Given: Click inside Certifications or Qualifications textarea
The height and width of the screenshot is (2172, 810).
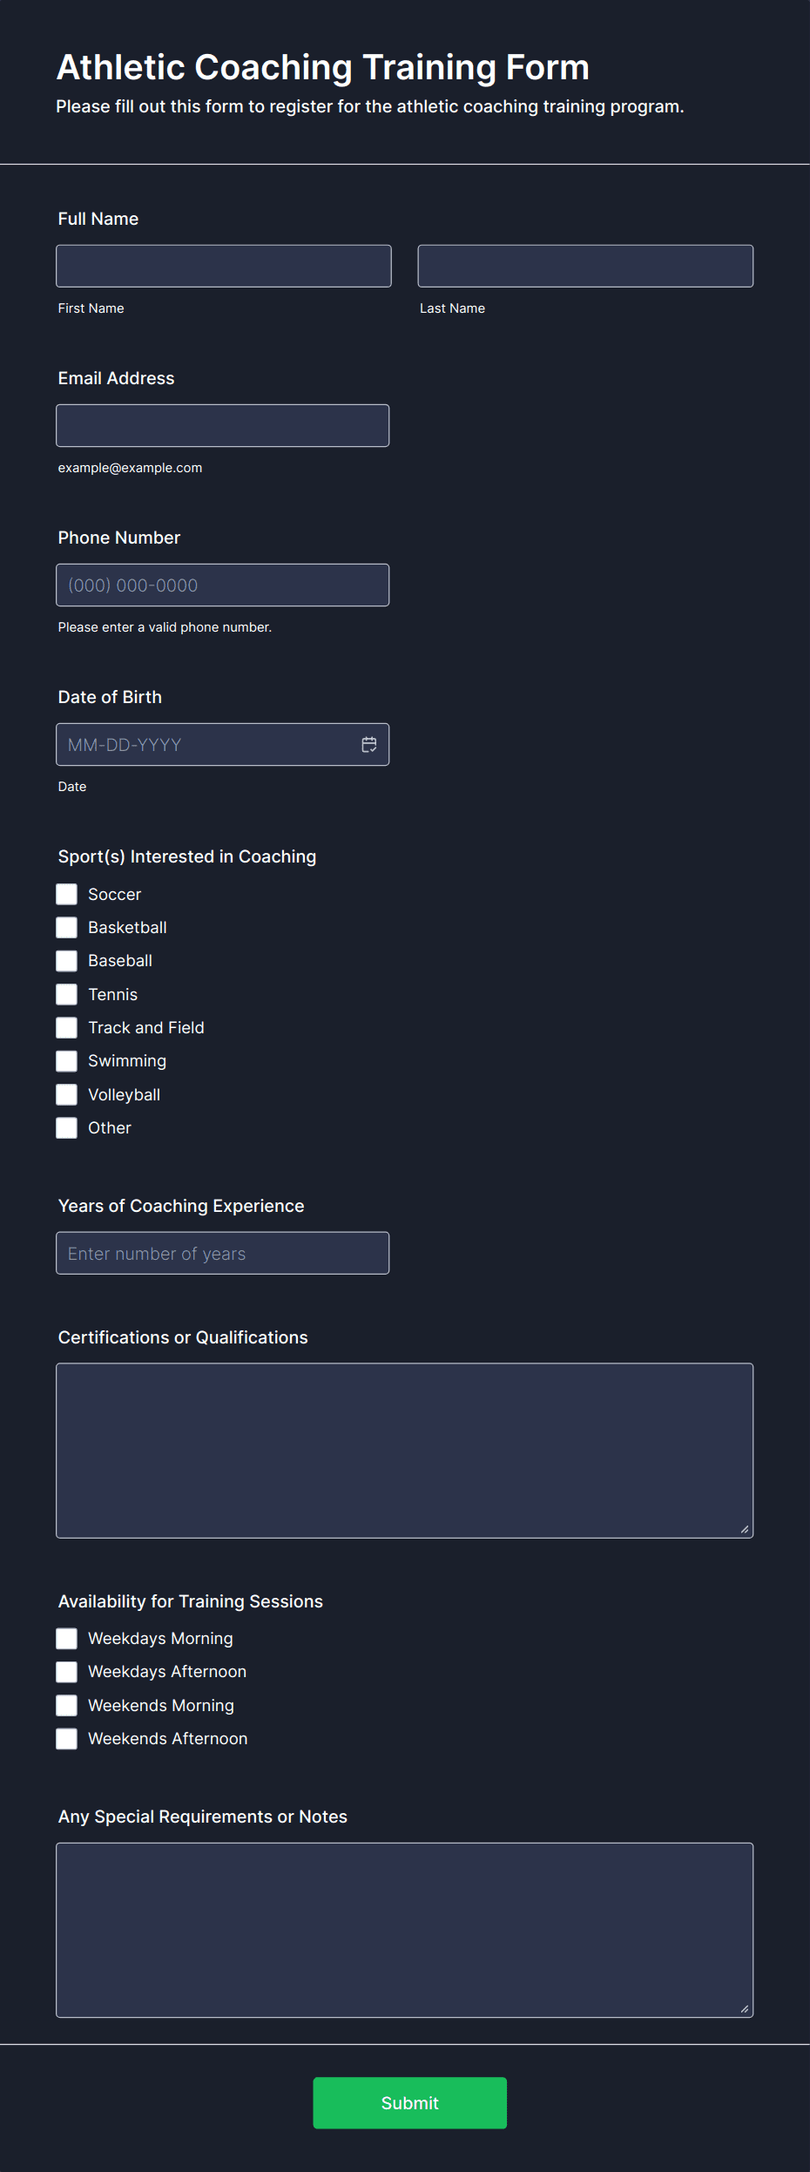Looking at the screenshot, I should tap(405, 1451).
